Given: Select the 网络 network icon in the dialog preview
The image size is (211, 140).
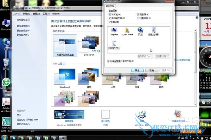Looking at the screenshot, I should pyautogui.click(x=140, y=31).
